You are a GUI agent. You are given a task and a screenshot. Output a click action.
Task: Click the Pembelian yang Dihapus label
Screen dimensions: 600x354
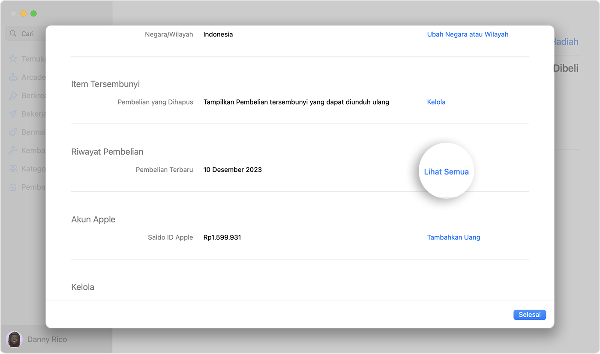[156, 102]
